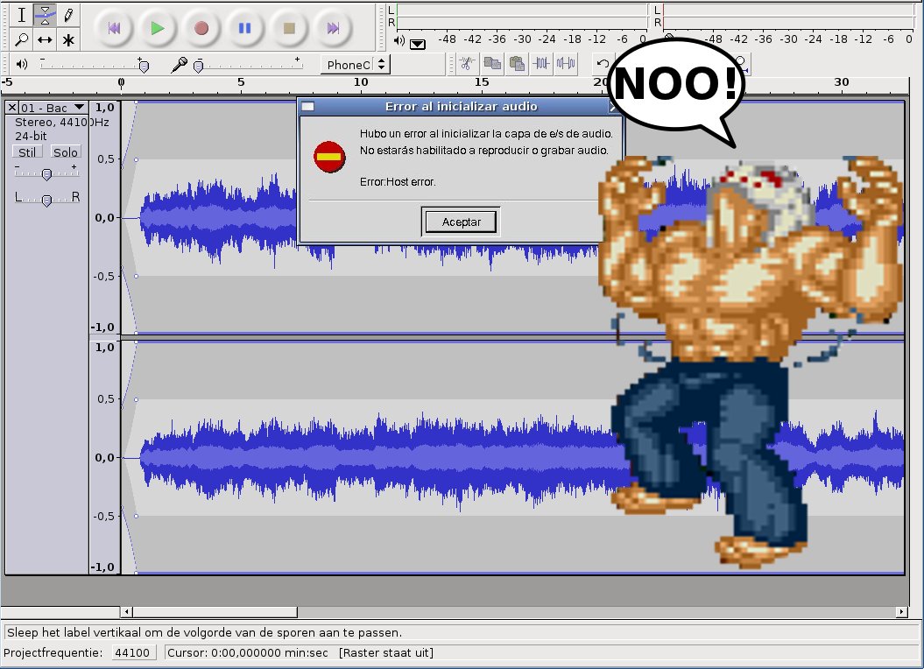Click the Undo arrow icon
The height and width of the screenshot is (669, 924).
[x=603, y=63]
